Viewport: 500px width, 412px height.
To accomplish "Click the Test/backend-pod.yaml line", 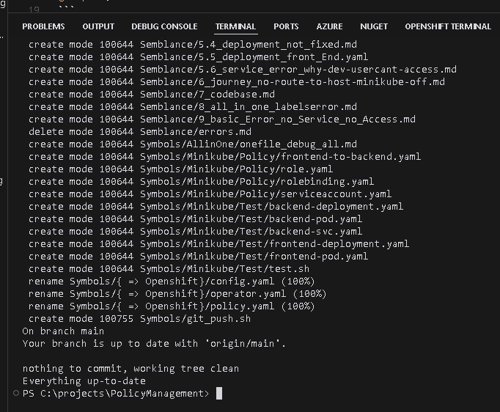I will click(x=195, y=218).
